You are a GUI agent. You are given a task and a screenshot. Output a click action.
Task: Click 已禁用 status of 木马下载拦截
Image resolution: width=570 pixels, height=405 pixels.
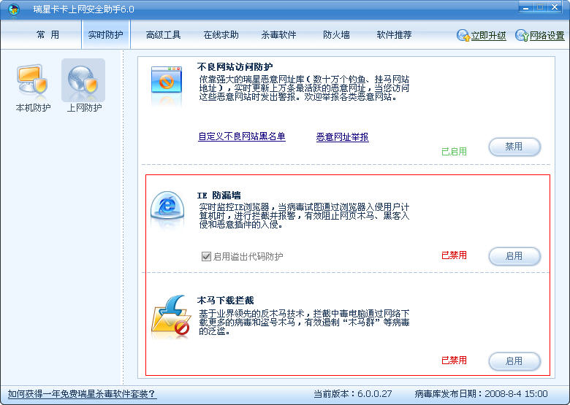pos(454,360)
